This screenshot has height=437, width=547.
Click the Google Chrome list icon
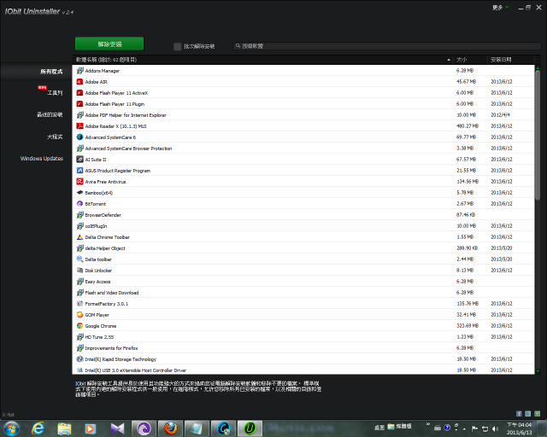[x=79, y=326]
